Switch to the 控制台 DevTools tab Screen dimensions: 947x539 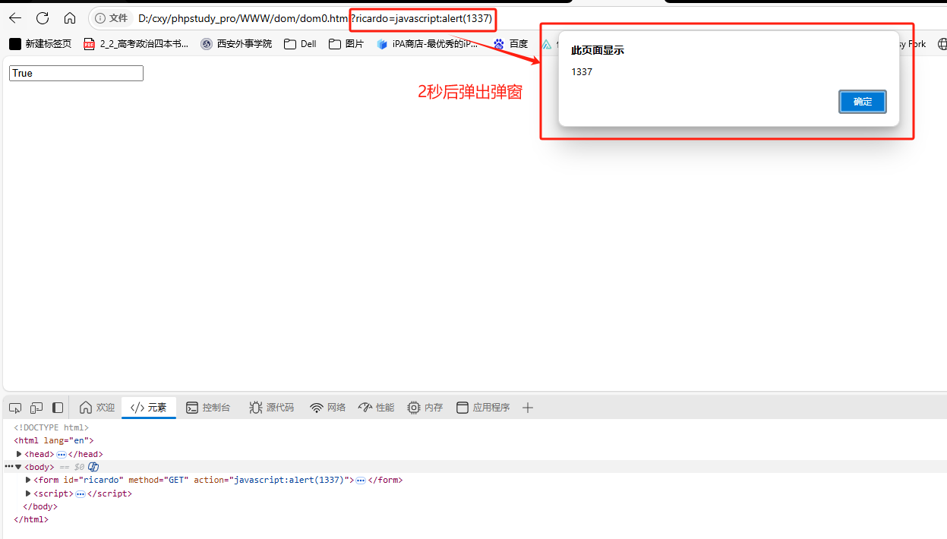(x=208, y=408)
